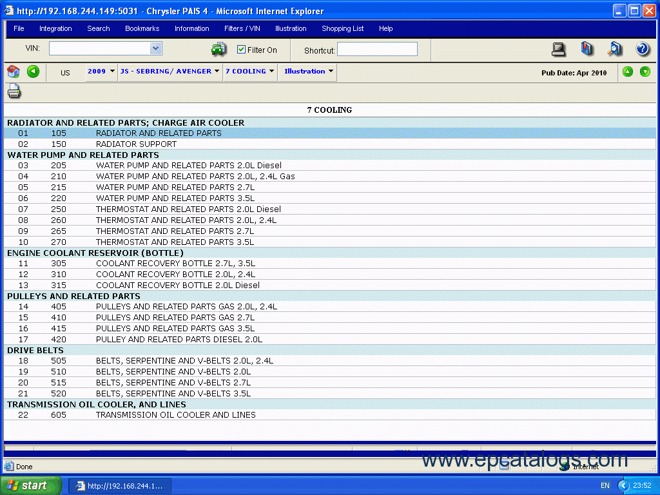
Task: Open the Help menu
Action: pos(386,28)
